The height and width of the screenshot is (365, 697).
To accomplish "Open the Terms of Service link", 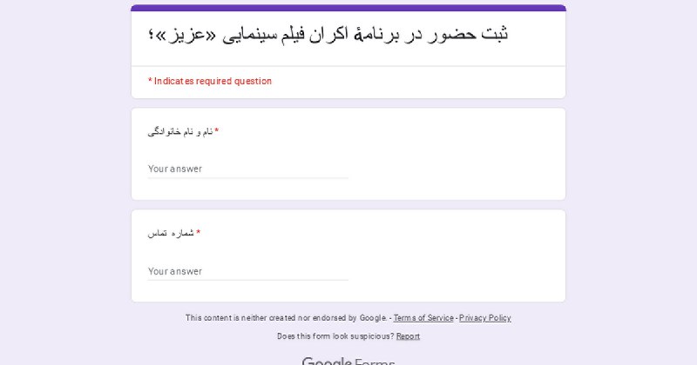I will 423,318.
